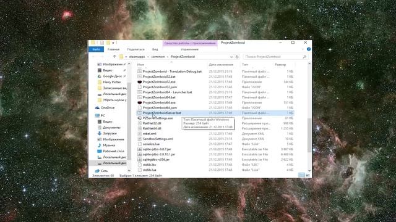Expand the ribbon with the chevron near help
The width and height of the screenshot is (396, 222).
pos(303,49)
